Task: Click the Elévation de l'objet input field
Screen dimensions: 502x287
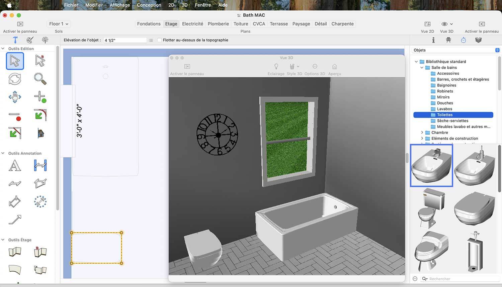Action: pyautogui.click(x=125, y=40)
